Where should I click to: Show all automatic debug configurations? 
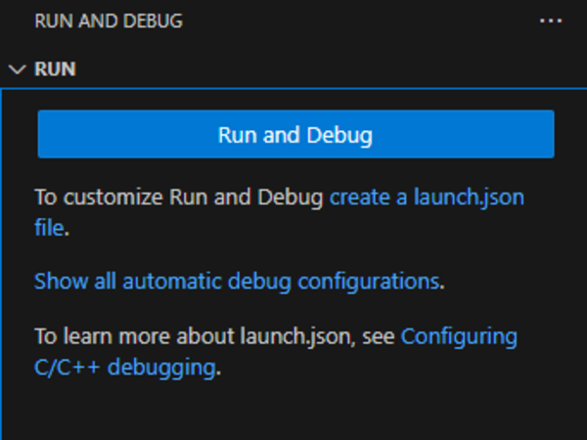(236, 282)
